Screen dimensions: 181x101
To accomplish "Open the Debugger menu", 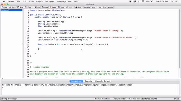I will [x=50, y=1].
